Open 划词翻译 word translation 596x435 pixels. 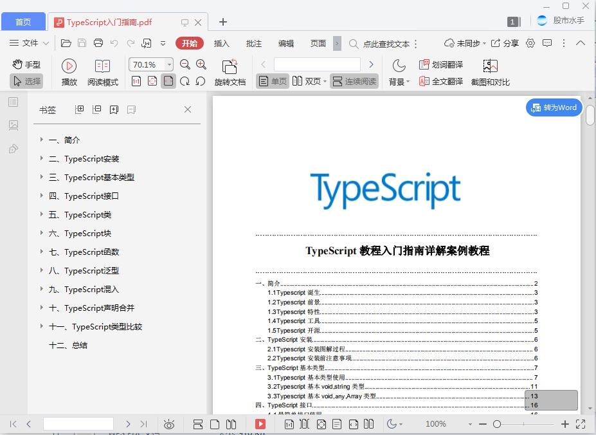click(x=441, y=65)
